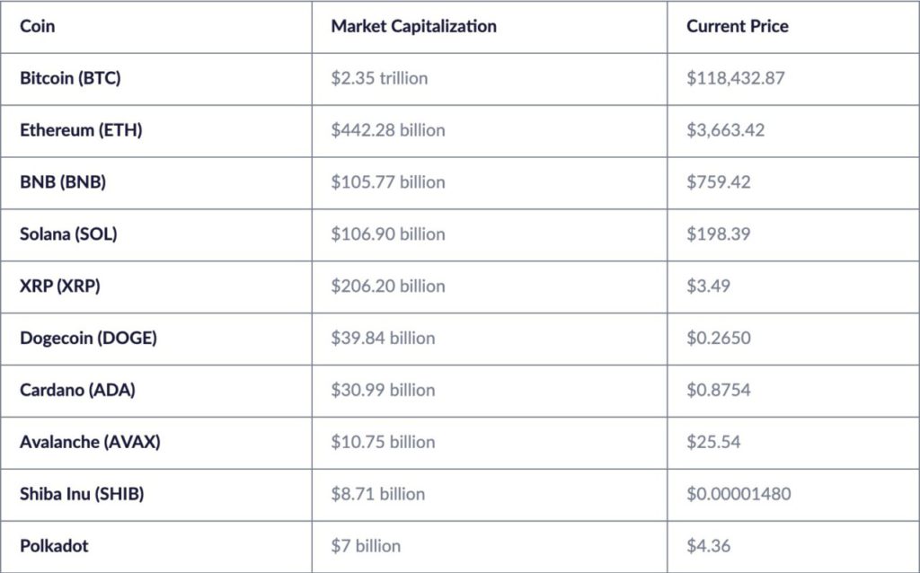Select the $118,432.87 price cell
The width and height of the screenshot is (920, 573).
click(x=736, y=78)
